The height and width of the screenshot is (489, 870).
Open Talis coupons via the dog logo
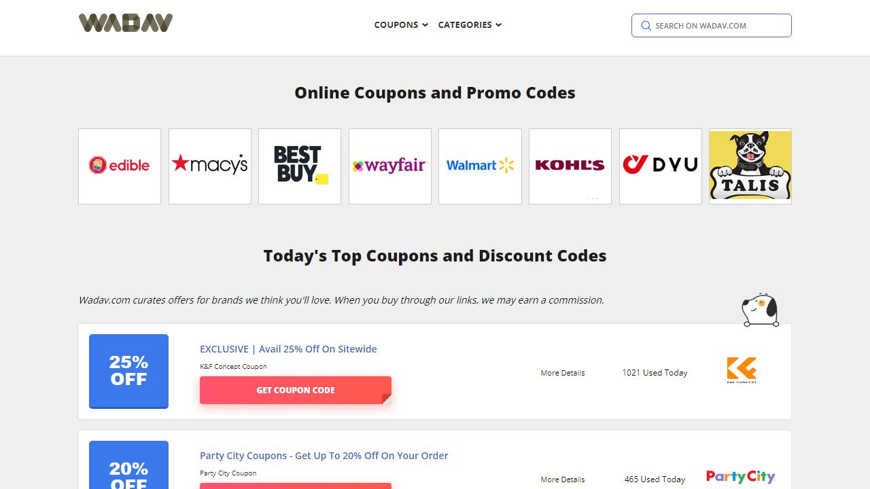[x=750, y=166]
